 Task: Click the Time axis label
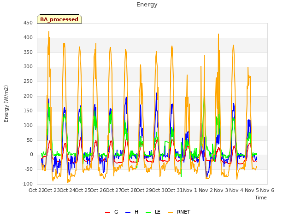[x=261, y=198]
